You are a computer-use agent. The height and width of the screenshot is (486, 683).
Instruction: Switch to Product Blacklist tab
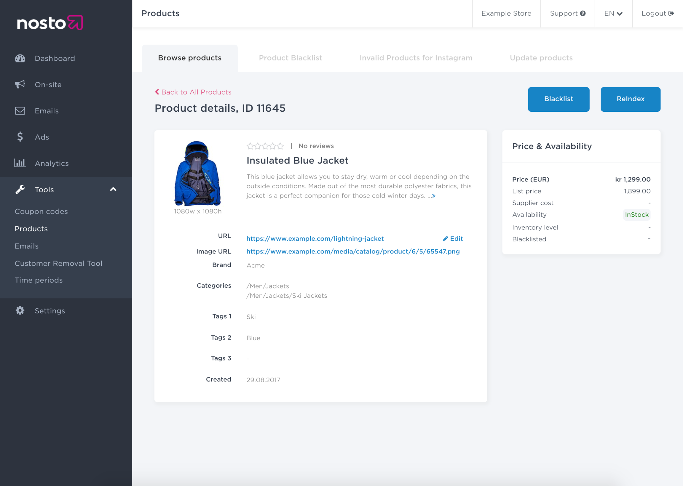click(x=290, y=58)
